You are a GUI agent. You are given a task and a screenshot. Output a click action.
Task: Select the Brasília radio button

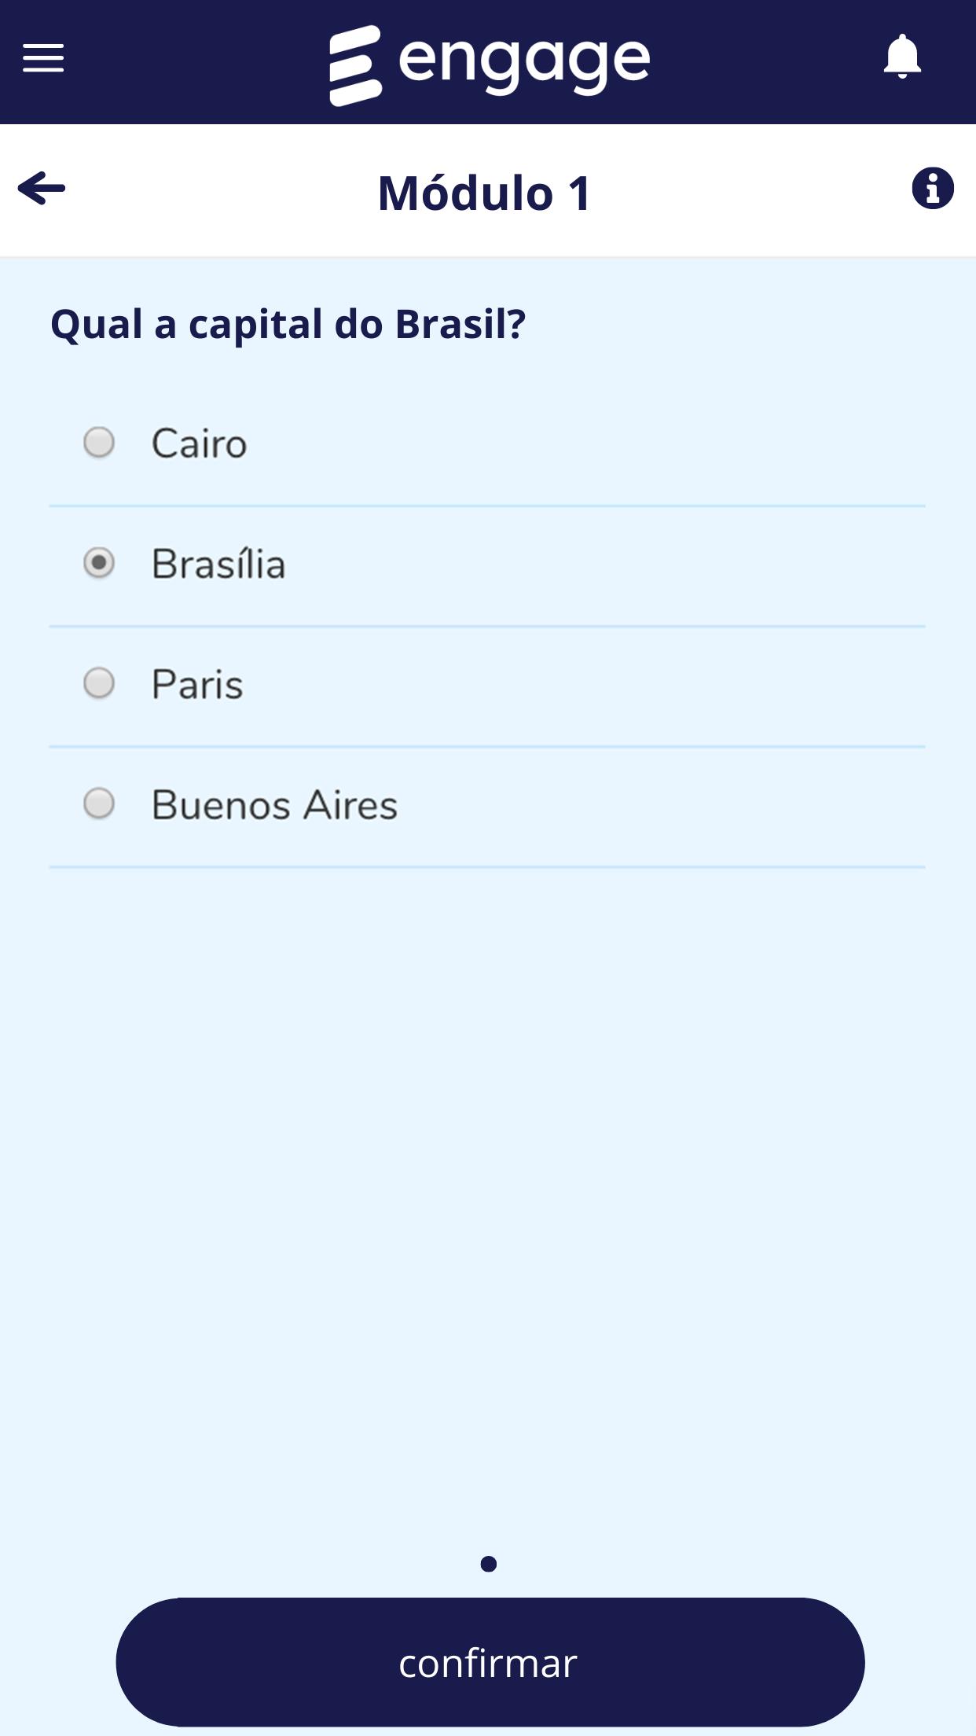point(99,563)
